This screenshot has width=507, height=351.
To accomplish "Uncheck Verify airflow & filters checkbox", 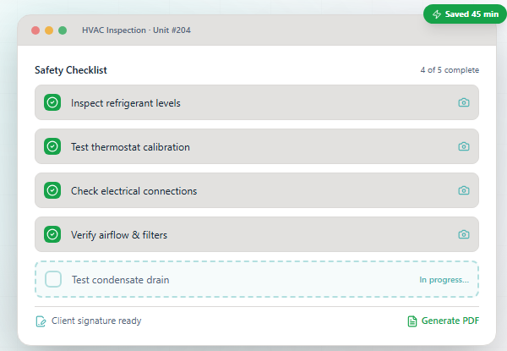I will pyautogui.click(x=52, y=234).
